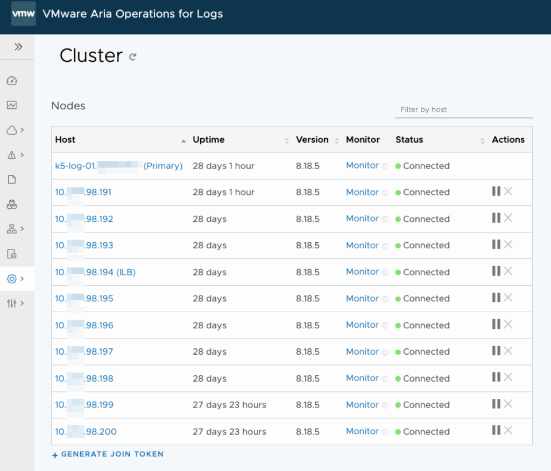Click the VMware logo in header
551x471 pixels.
pos(24,14)
